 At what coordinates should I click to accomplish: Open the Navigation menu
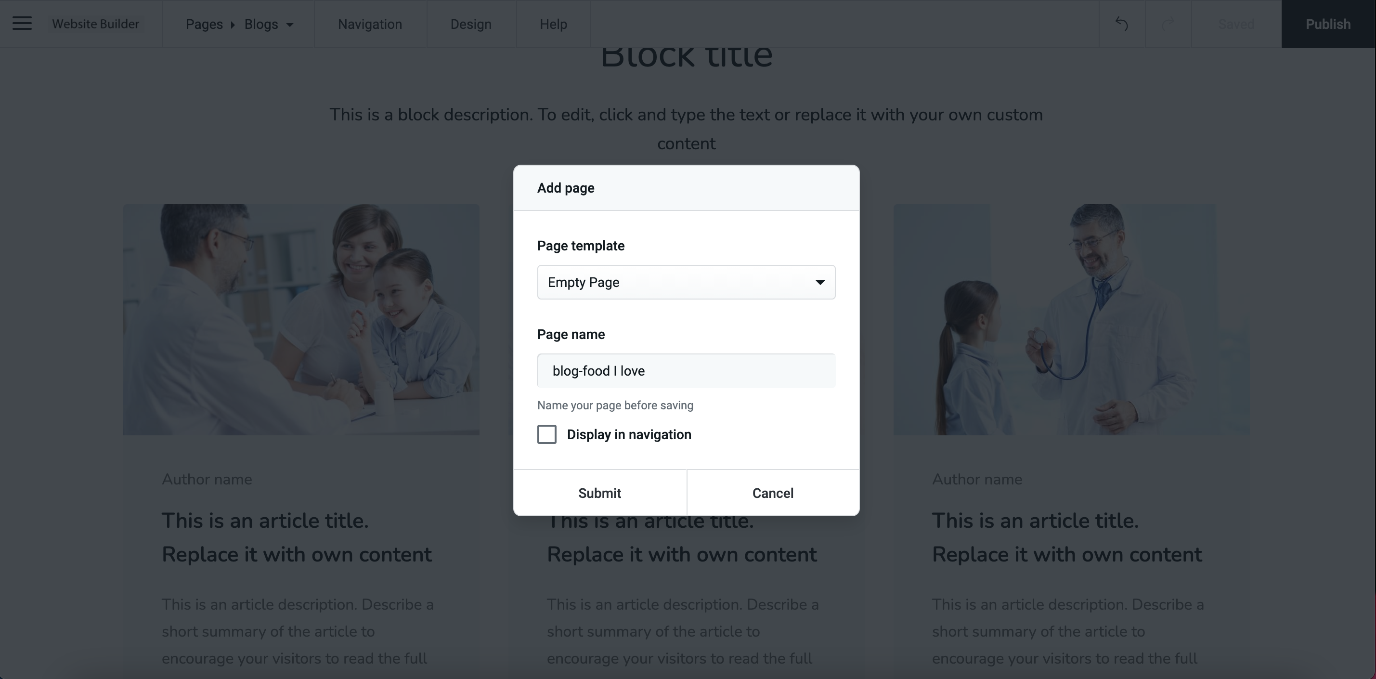[x=370, y=24]
